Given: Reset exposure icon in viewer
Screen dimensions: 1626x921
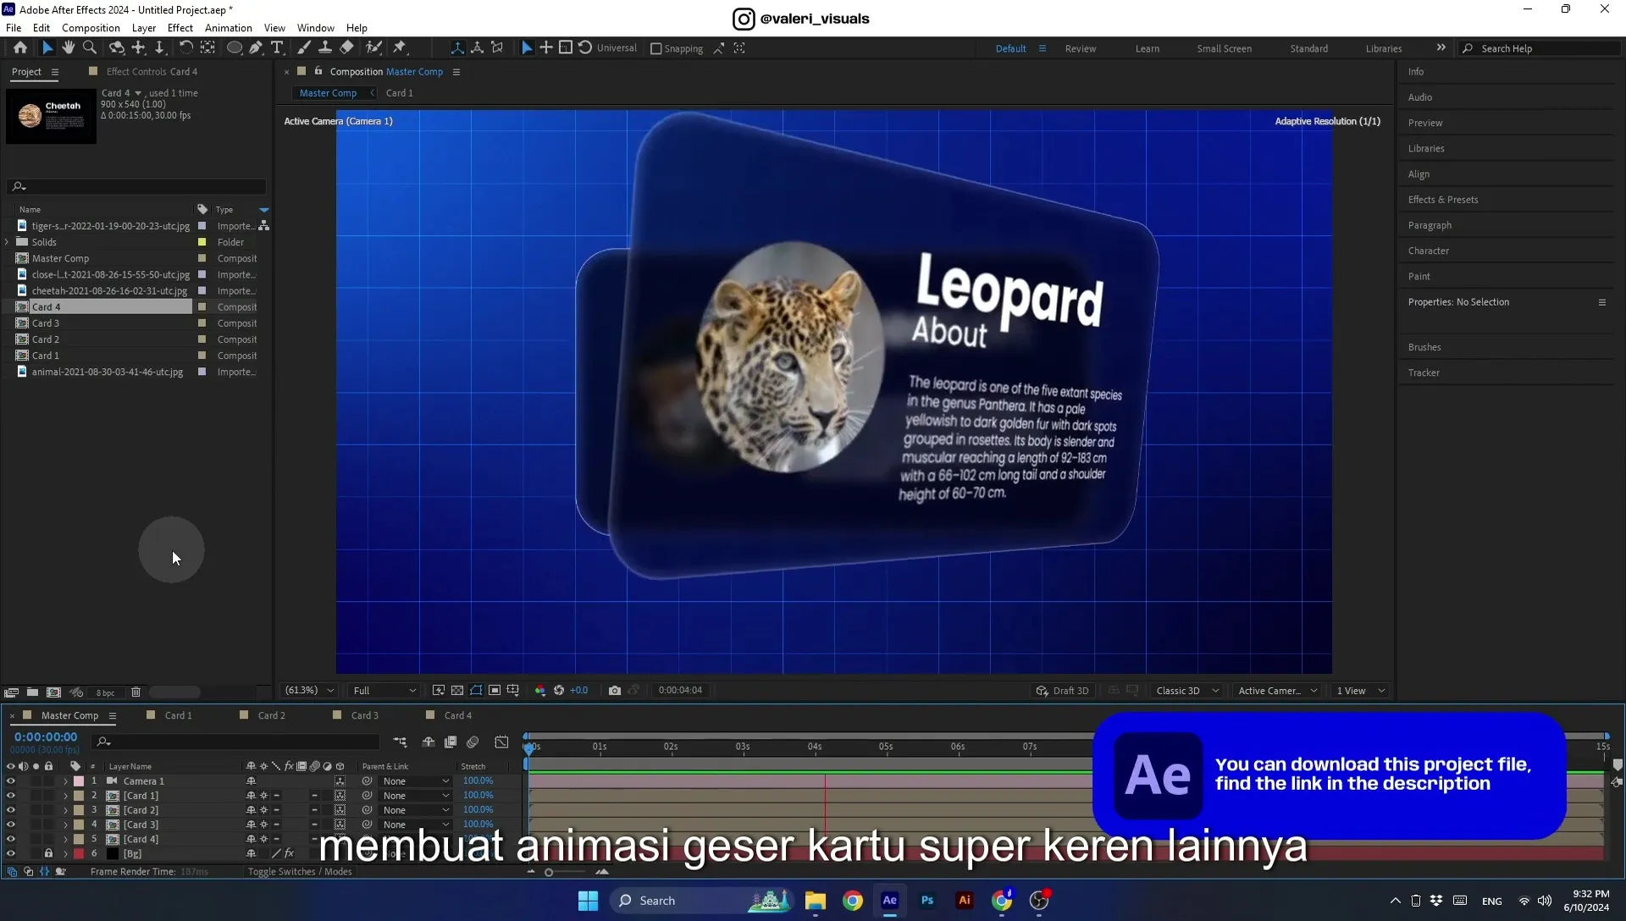Looking at the screenshot, I should point(559,691).
